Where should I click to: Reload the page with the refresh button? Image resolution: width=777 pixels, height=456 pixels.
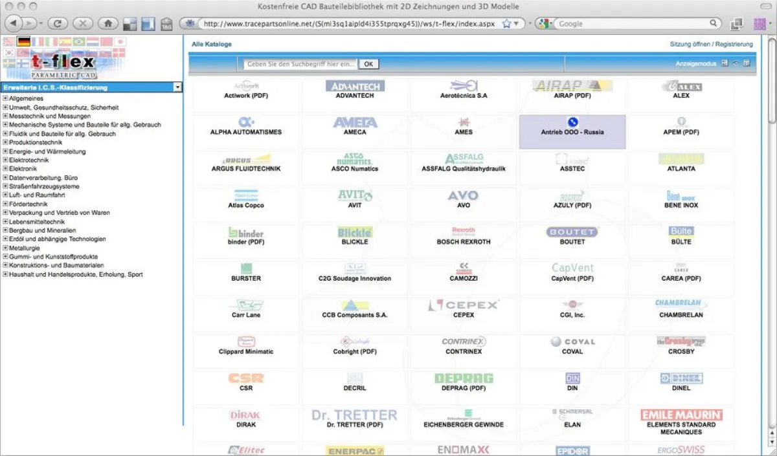pos(57,23)
